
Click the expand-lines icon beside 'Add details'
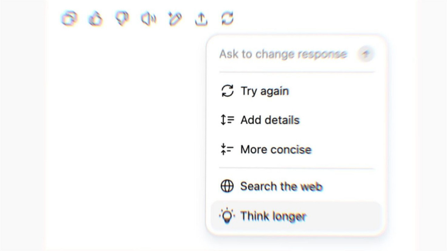[227, 120]
